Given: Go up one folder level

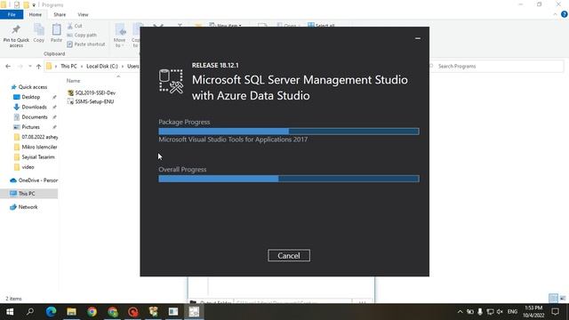Looking at the screenshot, I should 38,67.
